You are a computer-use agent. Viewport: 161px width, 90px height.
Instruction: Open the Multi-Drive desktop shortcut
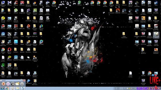coord(124,11)
